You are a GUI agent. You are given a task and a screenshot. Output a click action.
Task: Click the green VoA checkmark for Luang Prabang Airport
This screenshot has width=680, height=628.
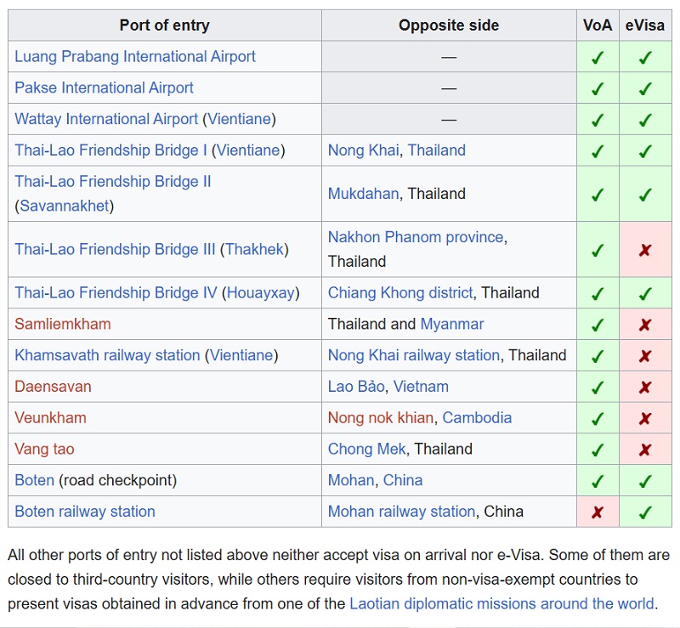598,57
